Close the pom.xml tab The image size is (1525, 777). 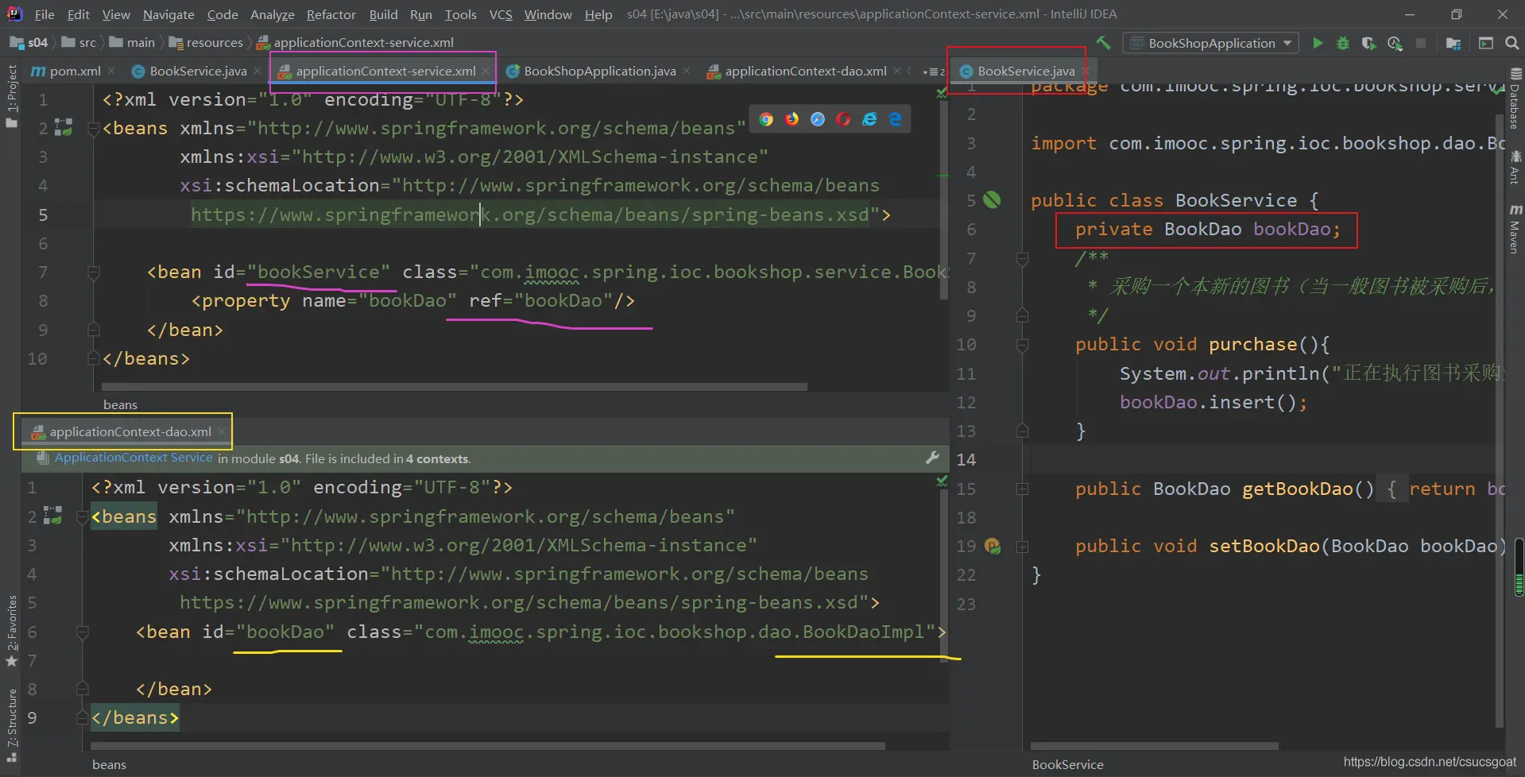[x=111, y=72]
